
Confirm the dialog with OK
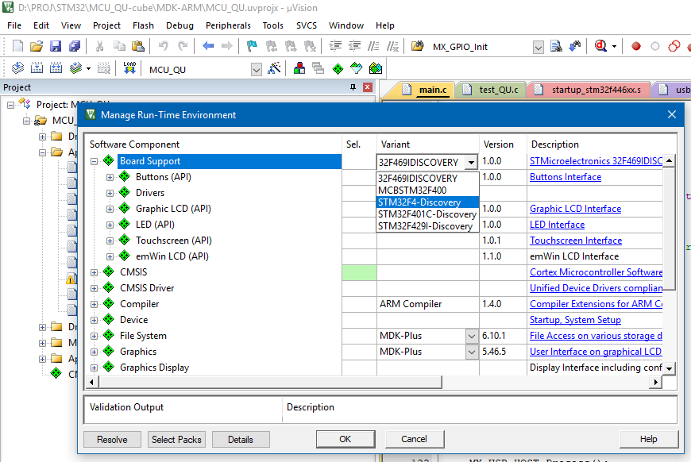click(x=345, y=439)
